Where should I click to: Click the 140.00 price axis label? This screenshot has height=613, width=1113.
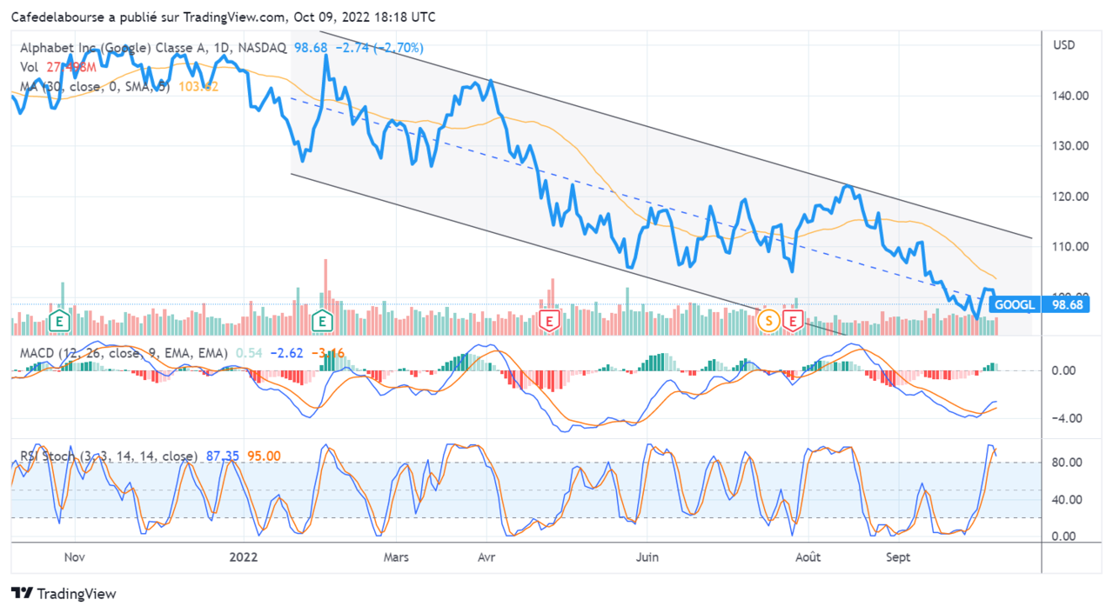point(1069,96)
